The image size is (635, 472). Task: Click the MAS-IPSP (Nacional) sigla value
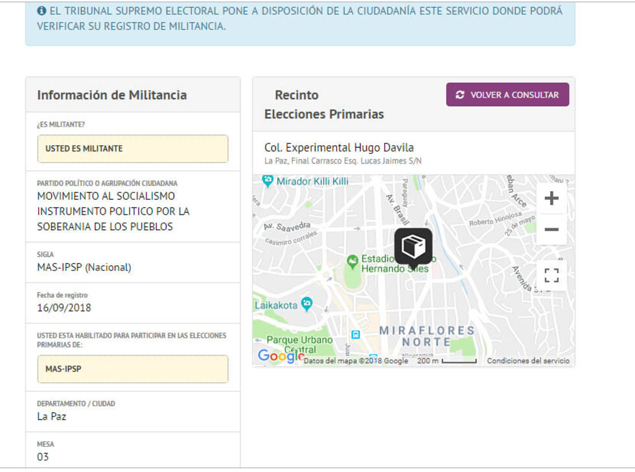(84, 267)
